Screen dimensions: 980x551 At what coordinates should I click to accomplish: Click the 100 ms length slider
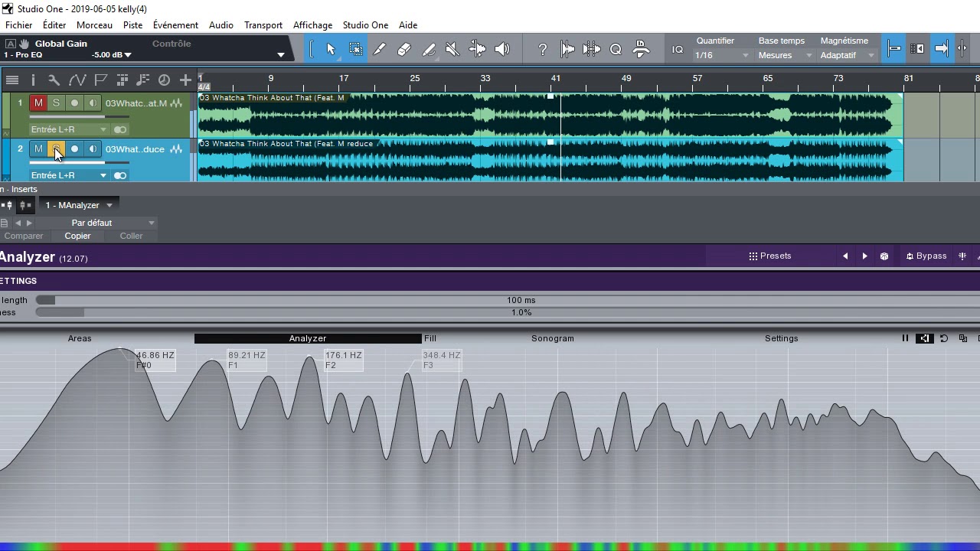(508, 300)
